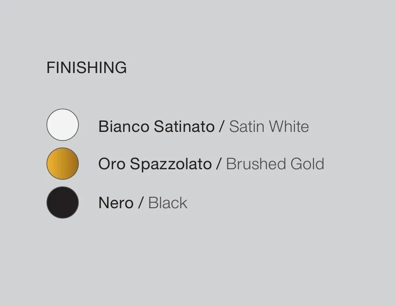
Task: Click the gray Black label text
Action: [x=168, y=203]
